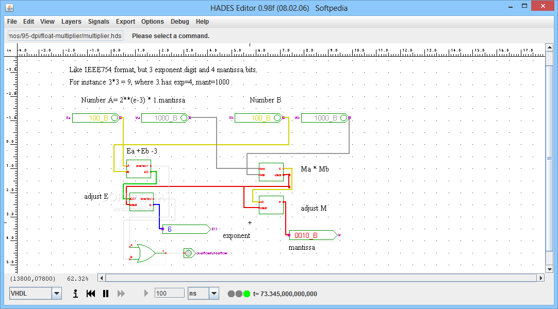Click the 'mantissa' label
The height and width of the screenshot is (309, 558).
[302, 248]
